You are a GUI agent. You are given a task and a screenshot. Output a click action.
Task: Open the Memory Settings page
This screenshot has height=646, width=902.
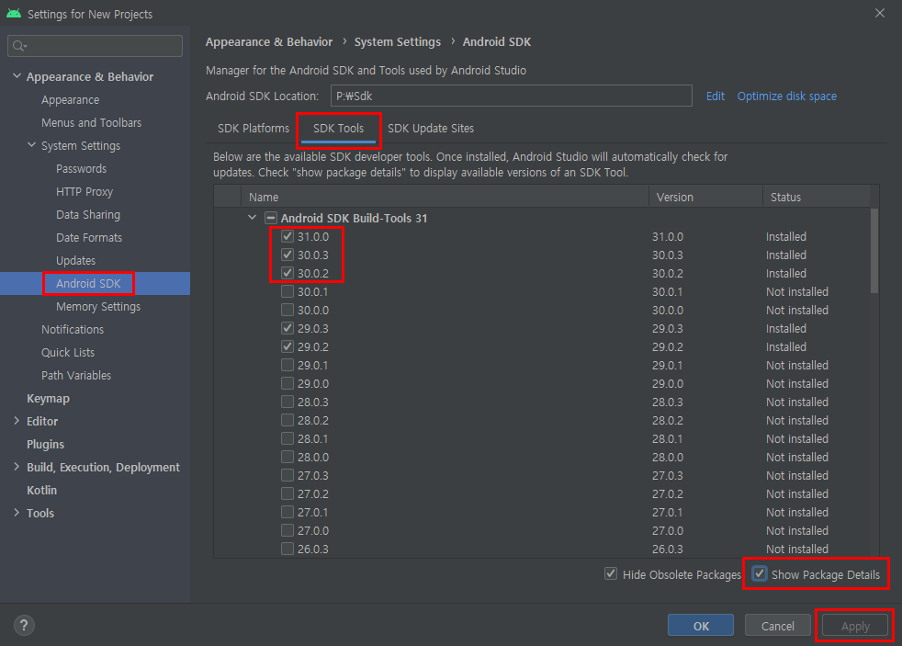click(97, 306)
